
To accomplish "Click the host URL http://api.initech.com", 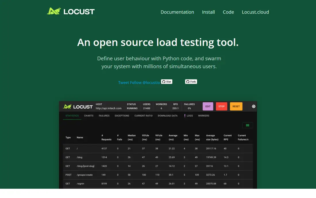I will point(109,108).
